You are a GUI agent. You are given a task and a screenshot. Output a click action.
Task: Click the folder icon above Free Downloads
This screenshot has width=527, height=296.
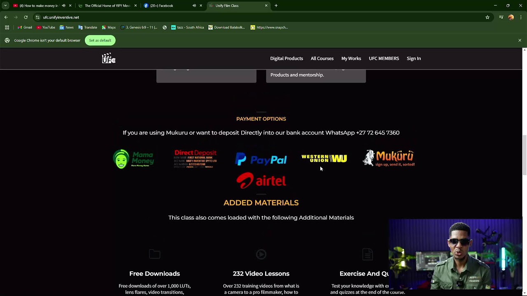click(x=154, y=254)
